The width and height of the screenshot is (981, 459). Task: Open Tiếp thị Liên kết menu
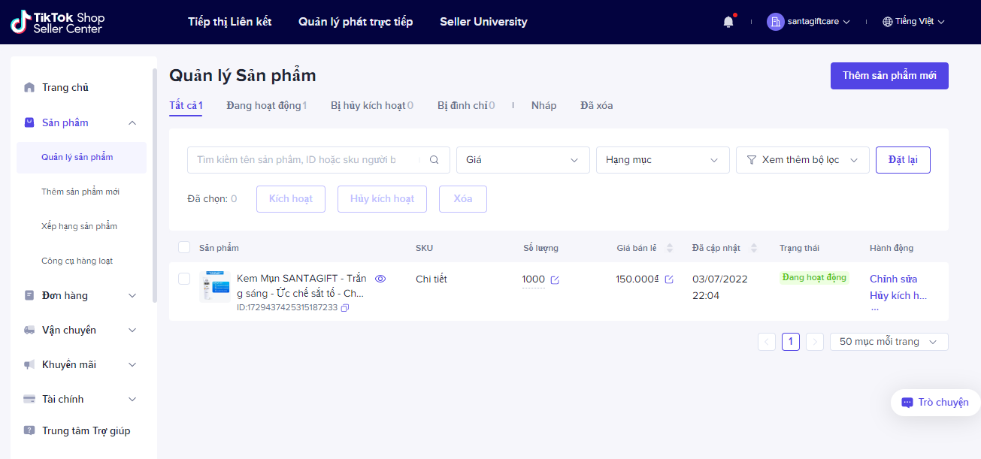pos(230,22)
